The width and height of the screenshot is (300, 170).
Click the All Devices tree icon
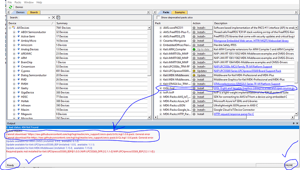13,27
